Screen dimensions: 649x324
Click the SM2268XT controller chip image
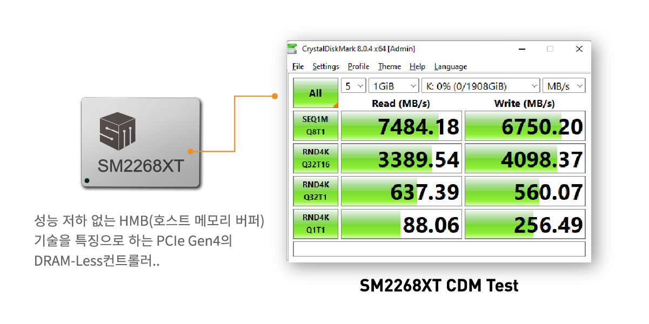pyautogui.click(x=141, y=143)
